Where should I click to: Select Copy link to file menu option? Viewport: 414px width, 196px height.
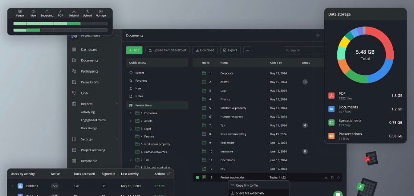coord(247,185)
